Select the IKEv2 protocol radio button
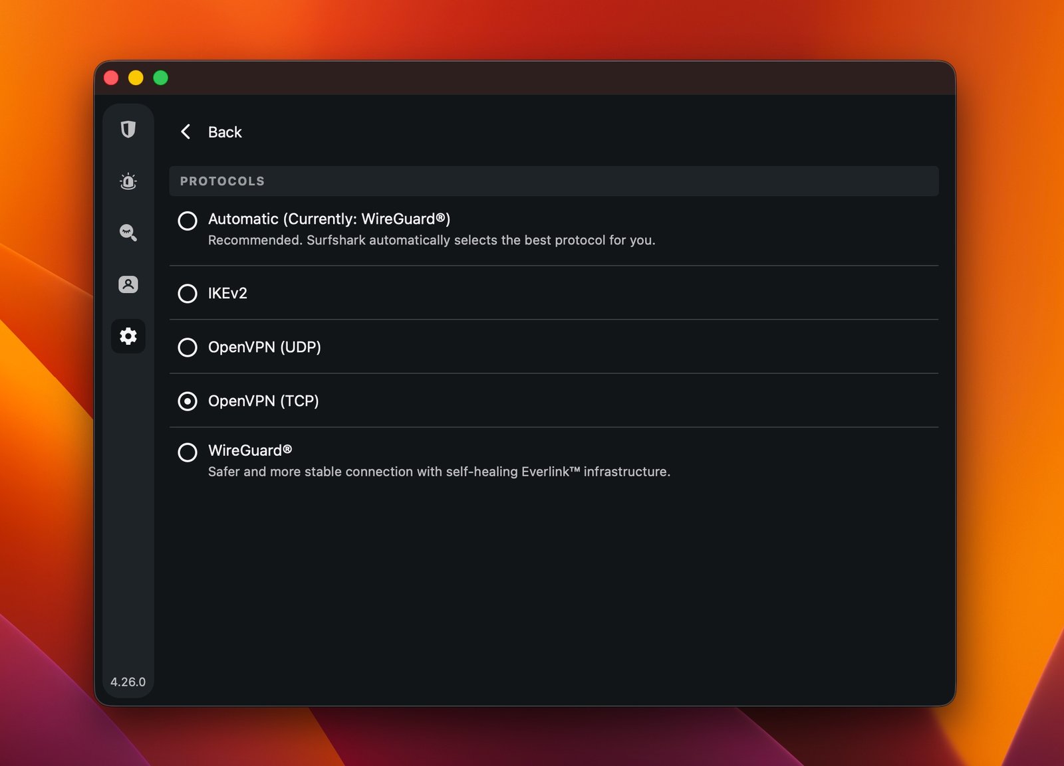 click(x=188, y=294)
